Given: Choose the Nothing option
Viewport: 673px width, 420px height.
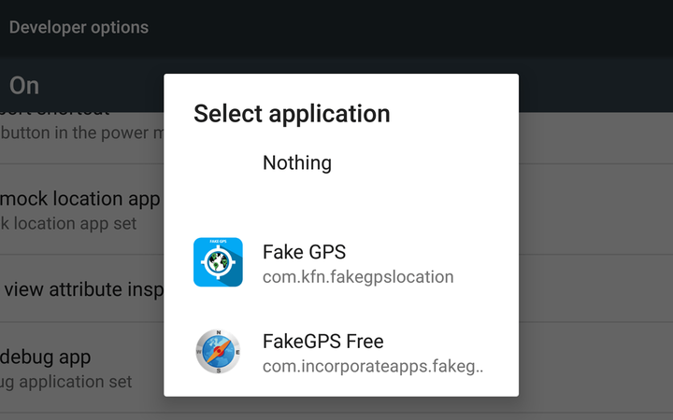Looking at the screenshot, I should click(296, 163).
